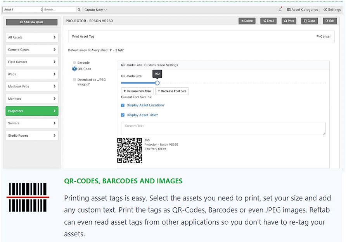Select the Barcode radio option

[x=74, y=63]
